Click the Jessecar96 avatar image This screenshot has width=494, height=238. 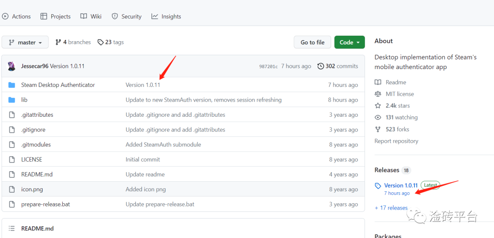click(x=11, y=66)
